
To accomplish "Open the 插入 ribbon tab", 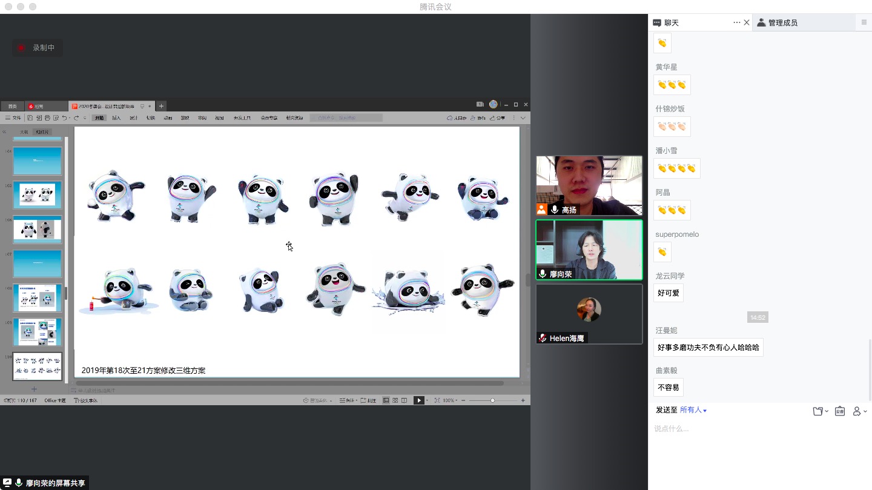I will pyautogui.click(x=116, y=118).
